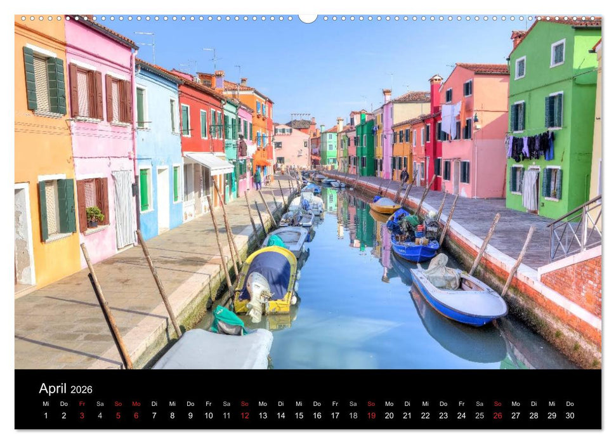
Task: Click the Do weekday label above date 2
Action: (63, 402)
